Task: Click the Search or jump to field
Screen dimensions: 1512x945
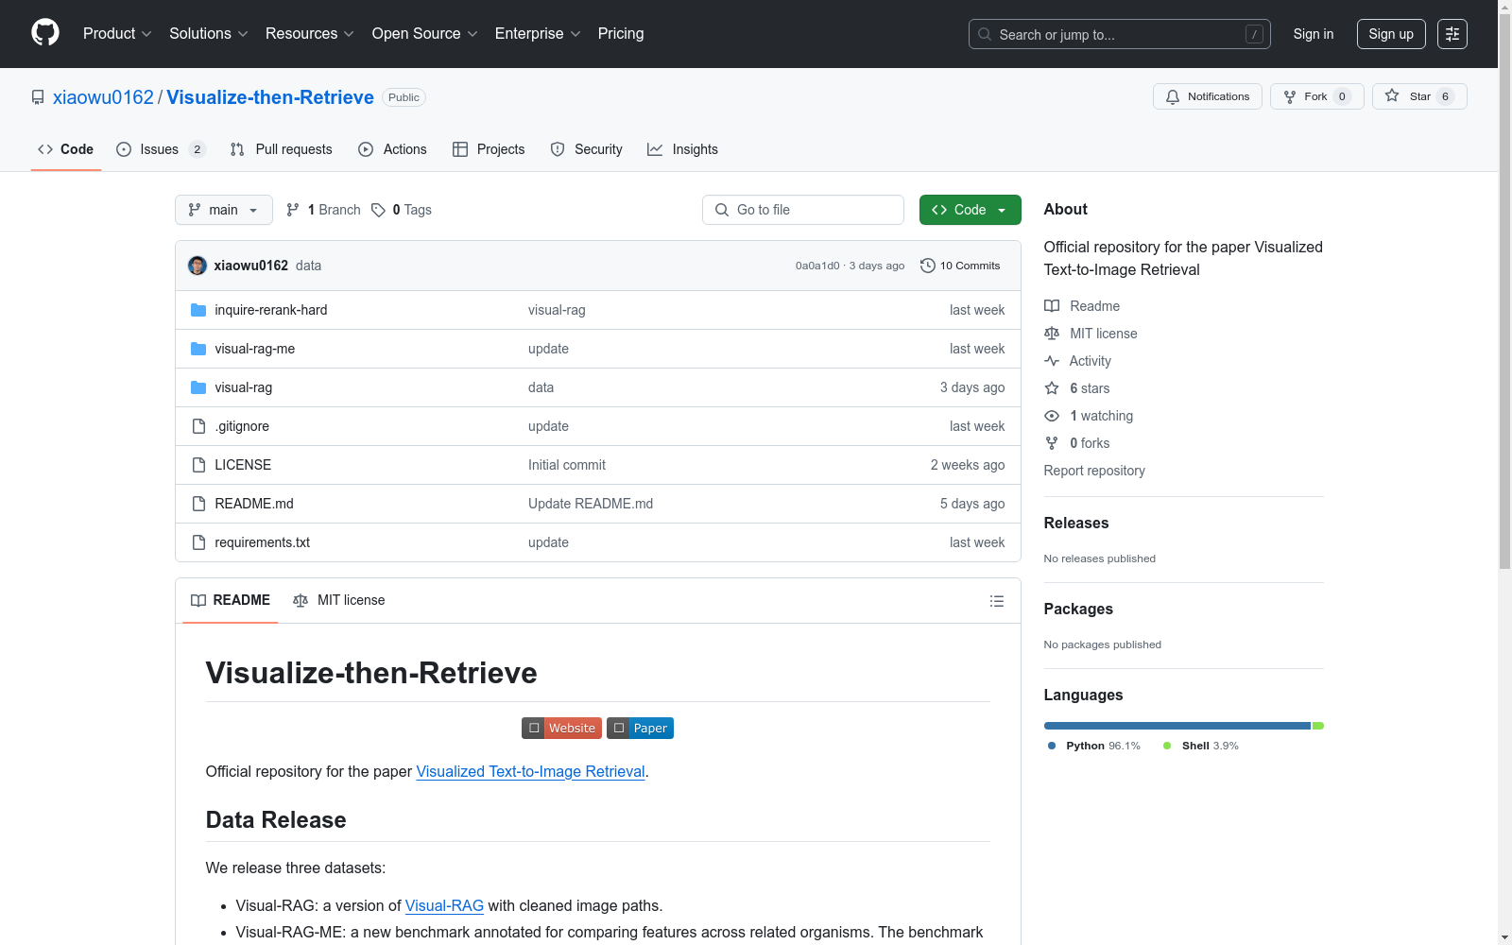Action: tap(1120, 34)
